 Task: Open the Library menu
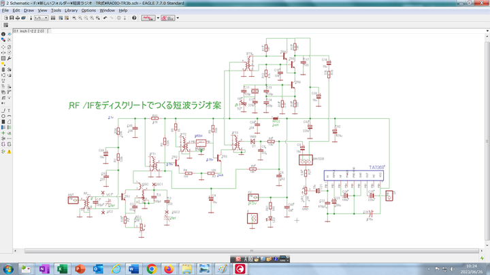pos(71,11)
